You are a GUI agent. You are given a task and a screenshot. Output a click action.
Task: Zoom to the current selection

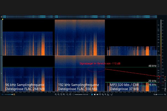(61, 94)
